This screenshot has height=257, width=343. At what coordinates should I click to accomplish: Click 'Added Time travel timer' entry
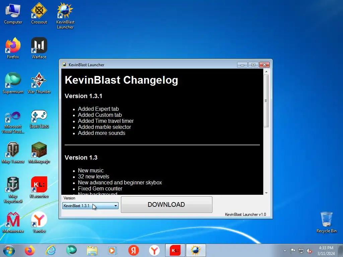point(106,121)
